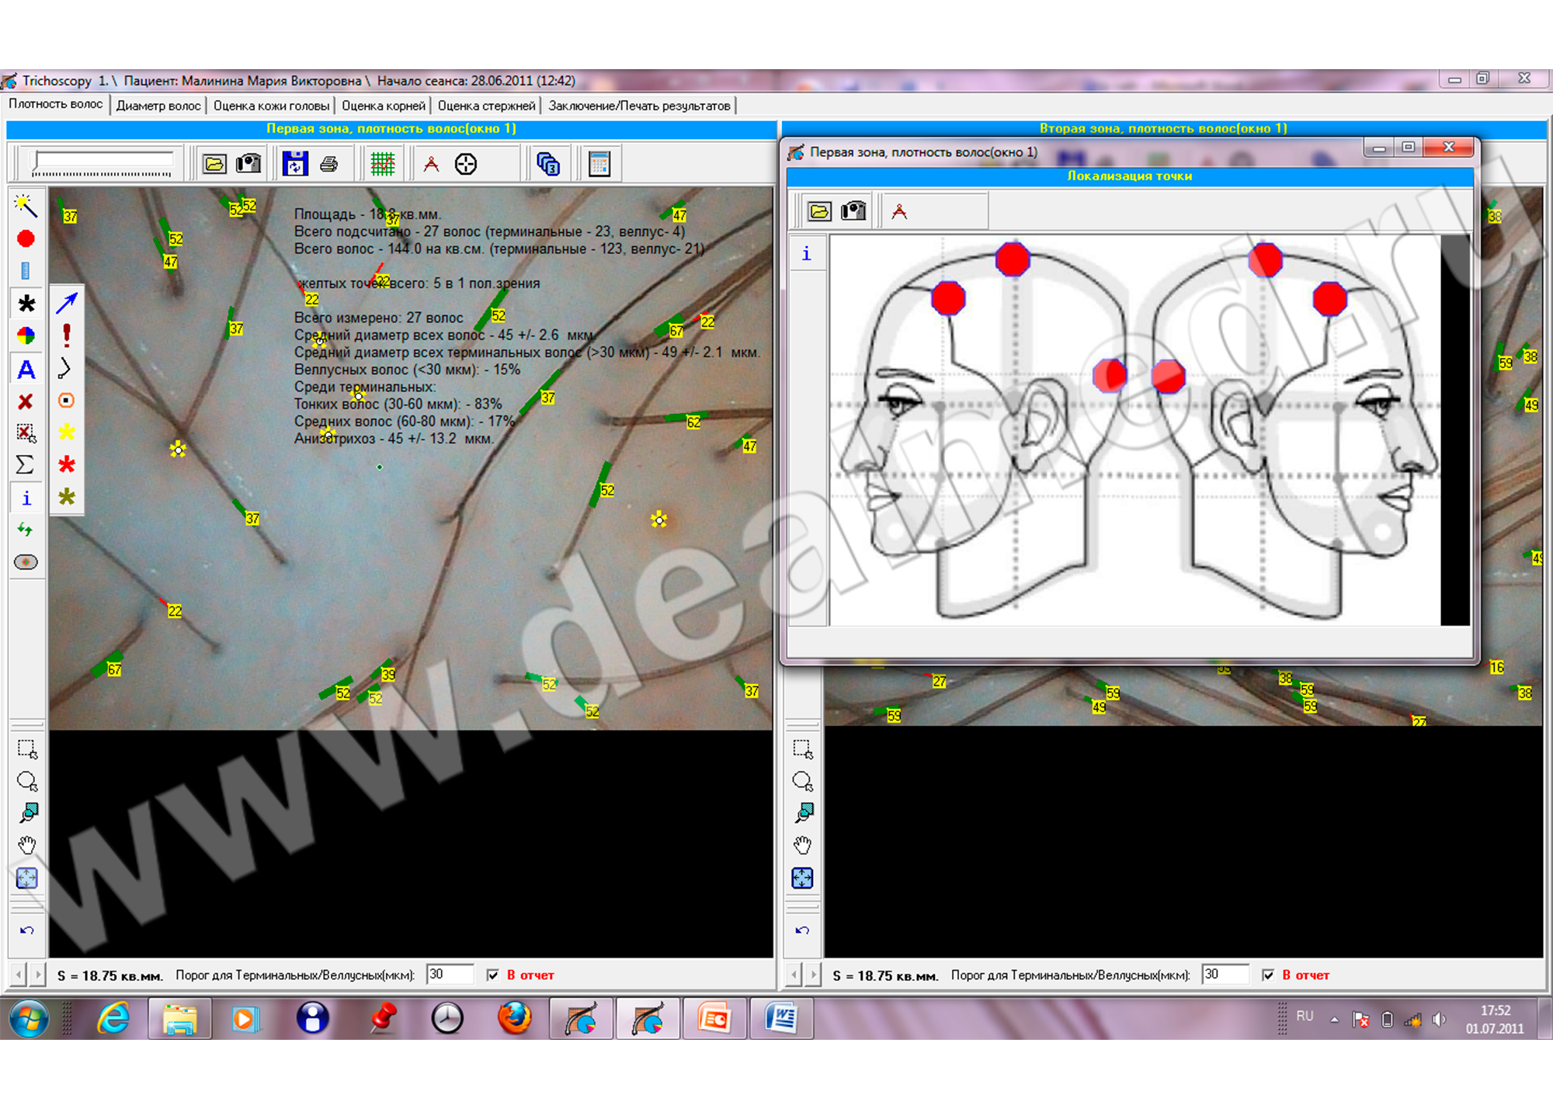Switch to 'Диаметр волос' tab
The image size is (1553, 1109).
158,106
